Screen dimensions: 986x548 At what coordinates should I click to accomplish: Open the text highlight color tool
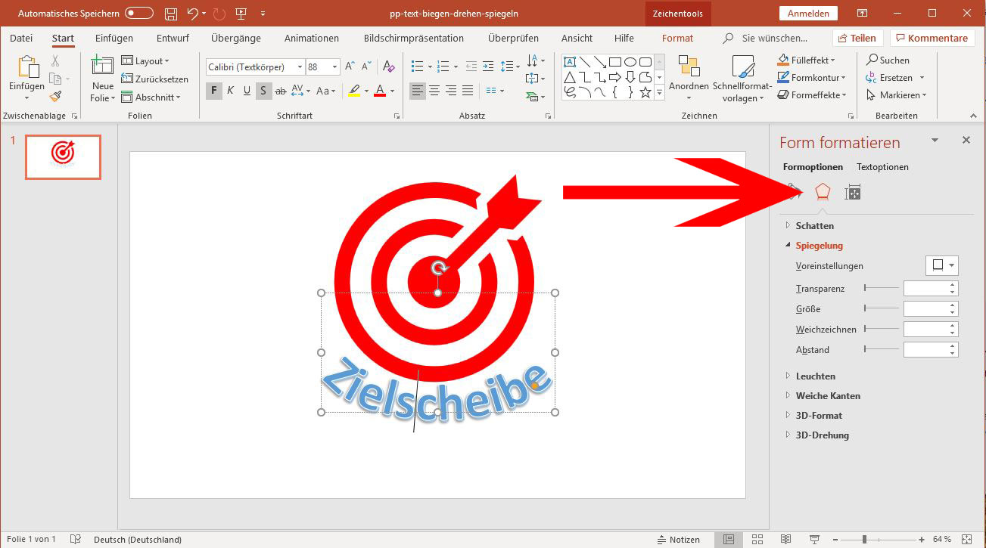[x=354, y=90]
